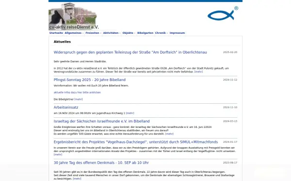Click [mehr] after 'Jugendhaus Kirchweg 1'
The height and width of the screenshot is (181, 291).
coord(130,113)
